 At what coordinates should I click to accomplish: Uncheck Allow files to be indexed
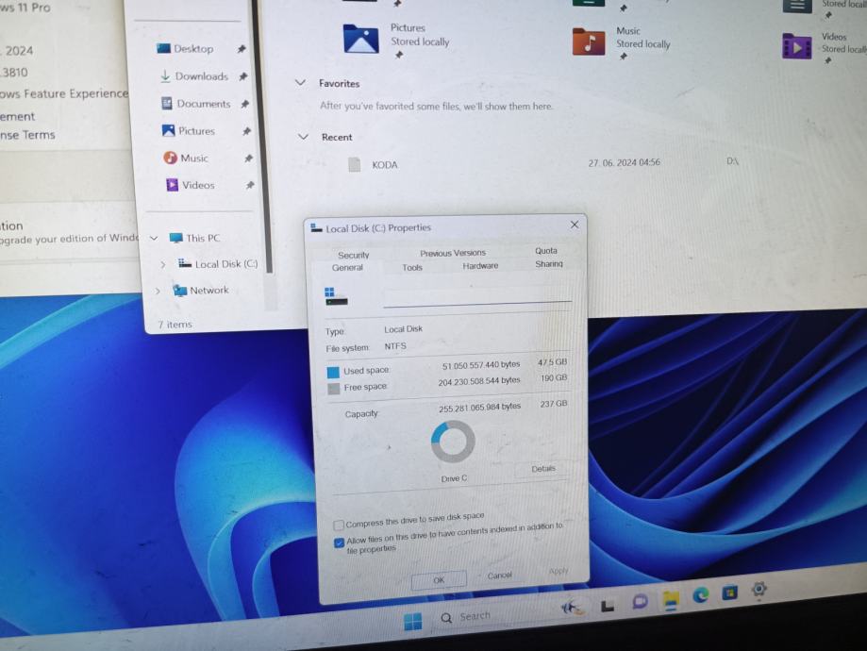(340, 542)
